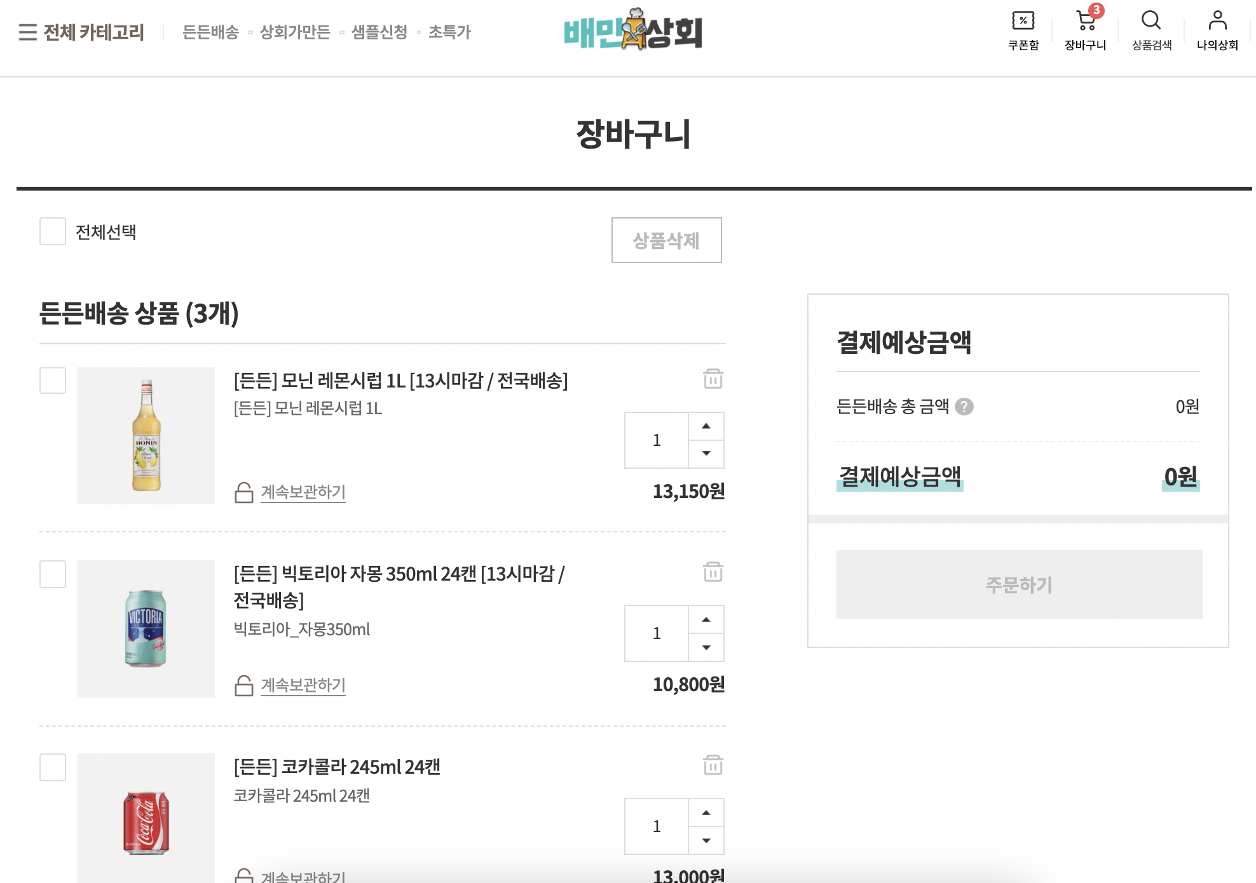Open 전체 카테고리 hamburger menu
The image size is (1256, 883).
pos(27,32)
